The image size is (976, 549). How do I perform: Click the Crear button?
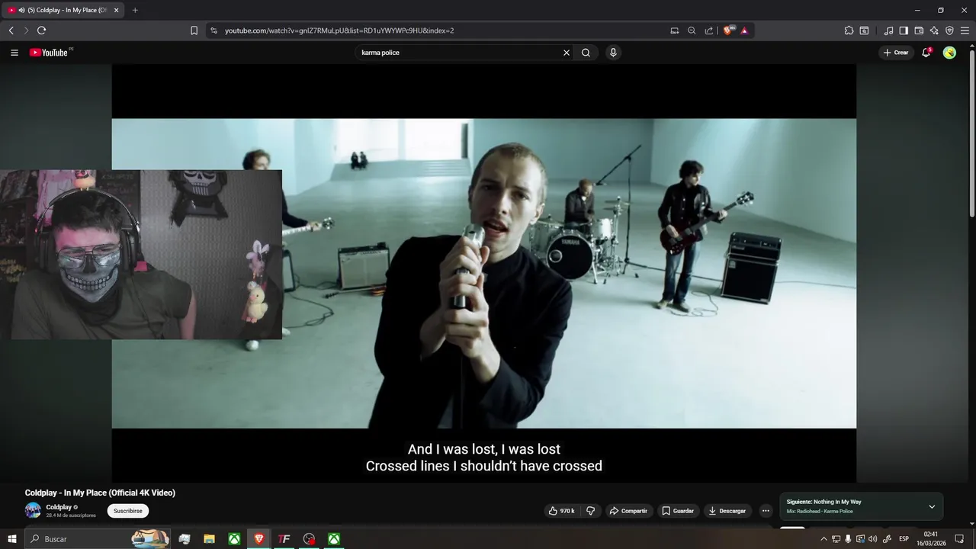point(896,53)
